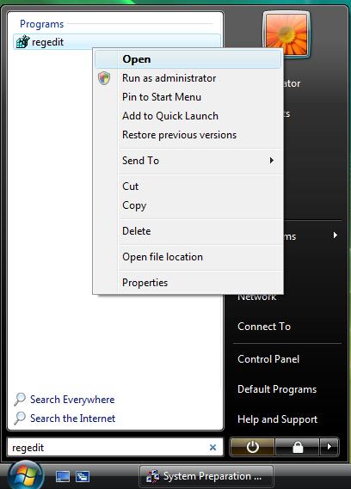Open Help and Support
This screenshot has height=489, width=351.
[x=277, y=419]
